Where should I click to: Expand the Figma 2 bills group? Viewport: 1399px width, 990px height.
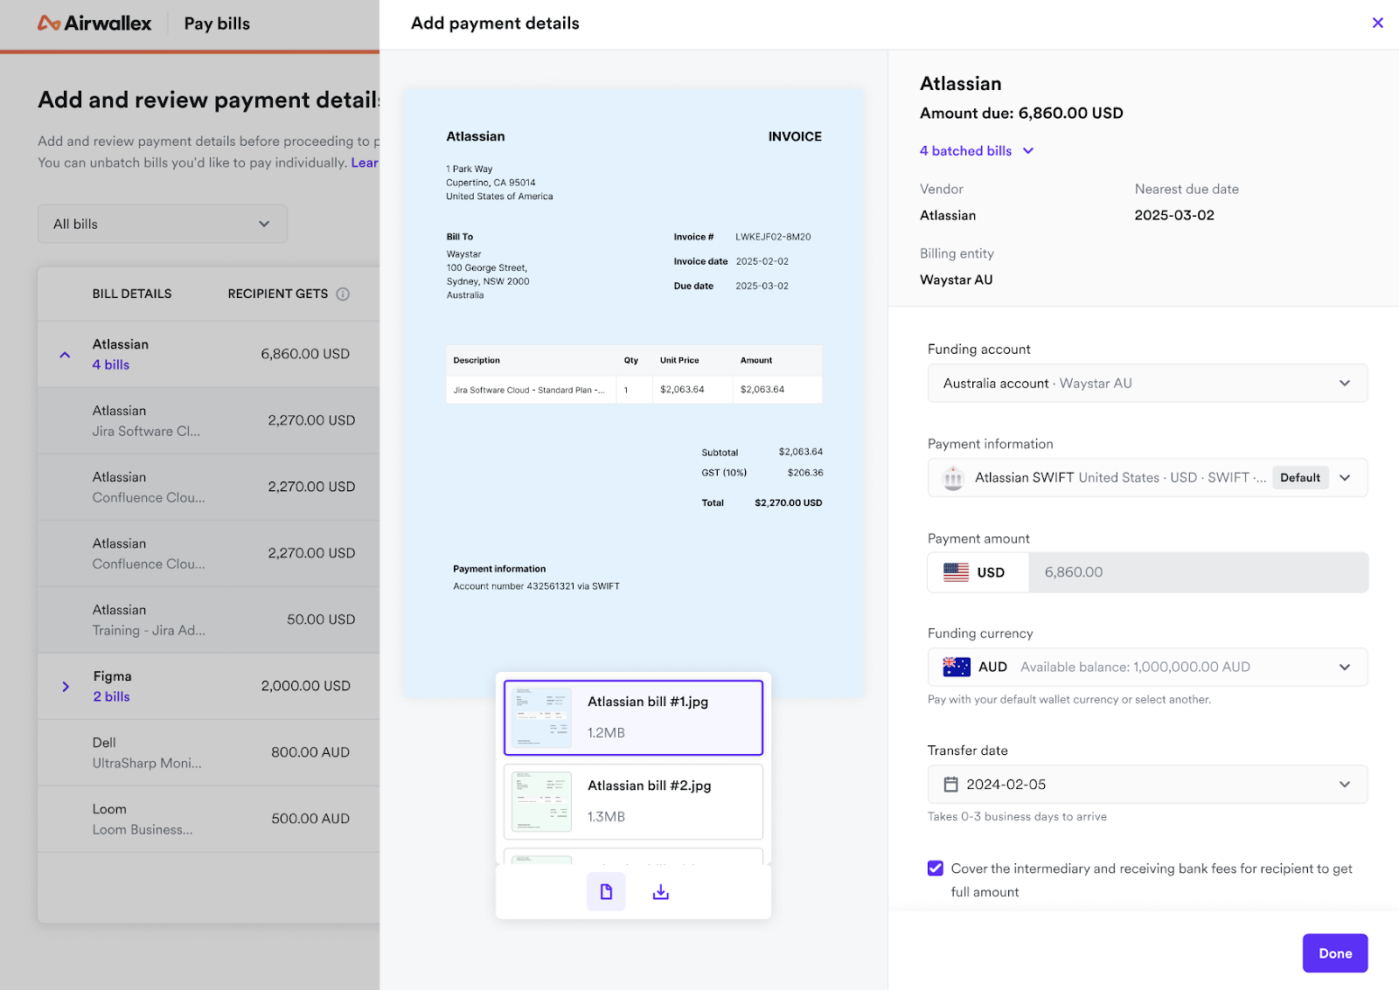(66, 687)
